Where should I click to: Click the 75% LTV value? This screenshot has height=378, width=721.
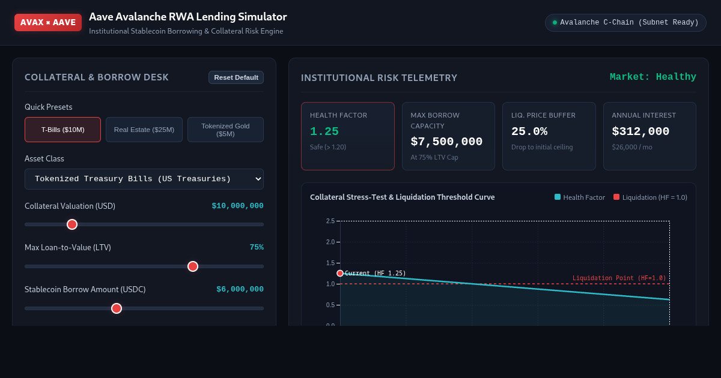tap(257, 247)
